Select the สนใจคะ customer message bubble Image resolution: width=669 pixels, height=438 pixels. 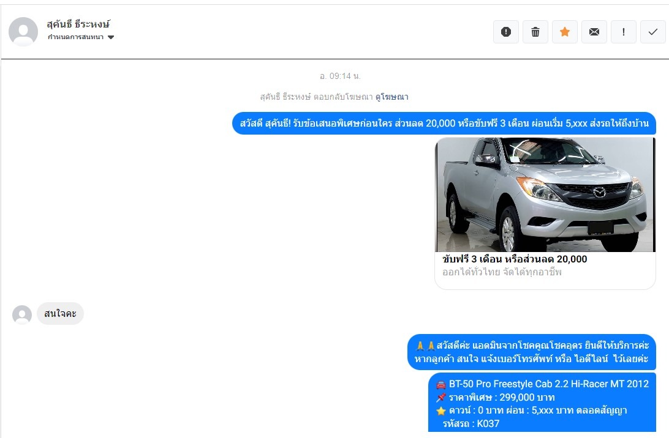(x=60, y=314)
